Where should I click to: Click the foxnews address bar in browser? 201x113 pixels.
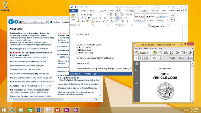pyautogui.click(x=31, y=22)
